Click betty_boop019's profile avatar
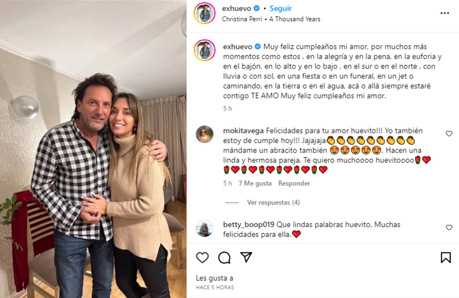 [x=204, y=227]
